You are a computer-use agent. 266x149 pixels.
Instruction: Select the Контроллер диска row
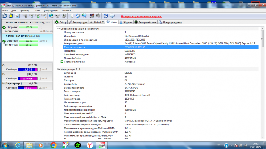(x=161, y=43)
